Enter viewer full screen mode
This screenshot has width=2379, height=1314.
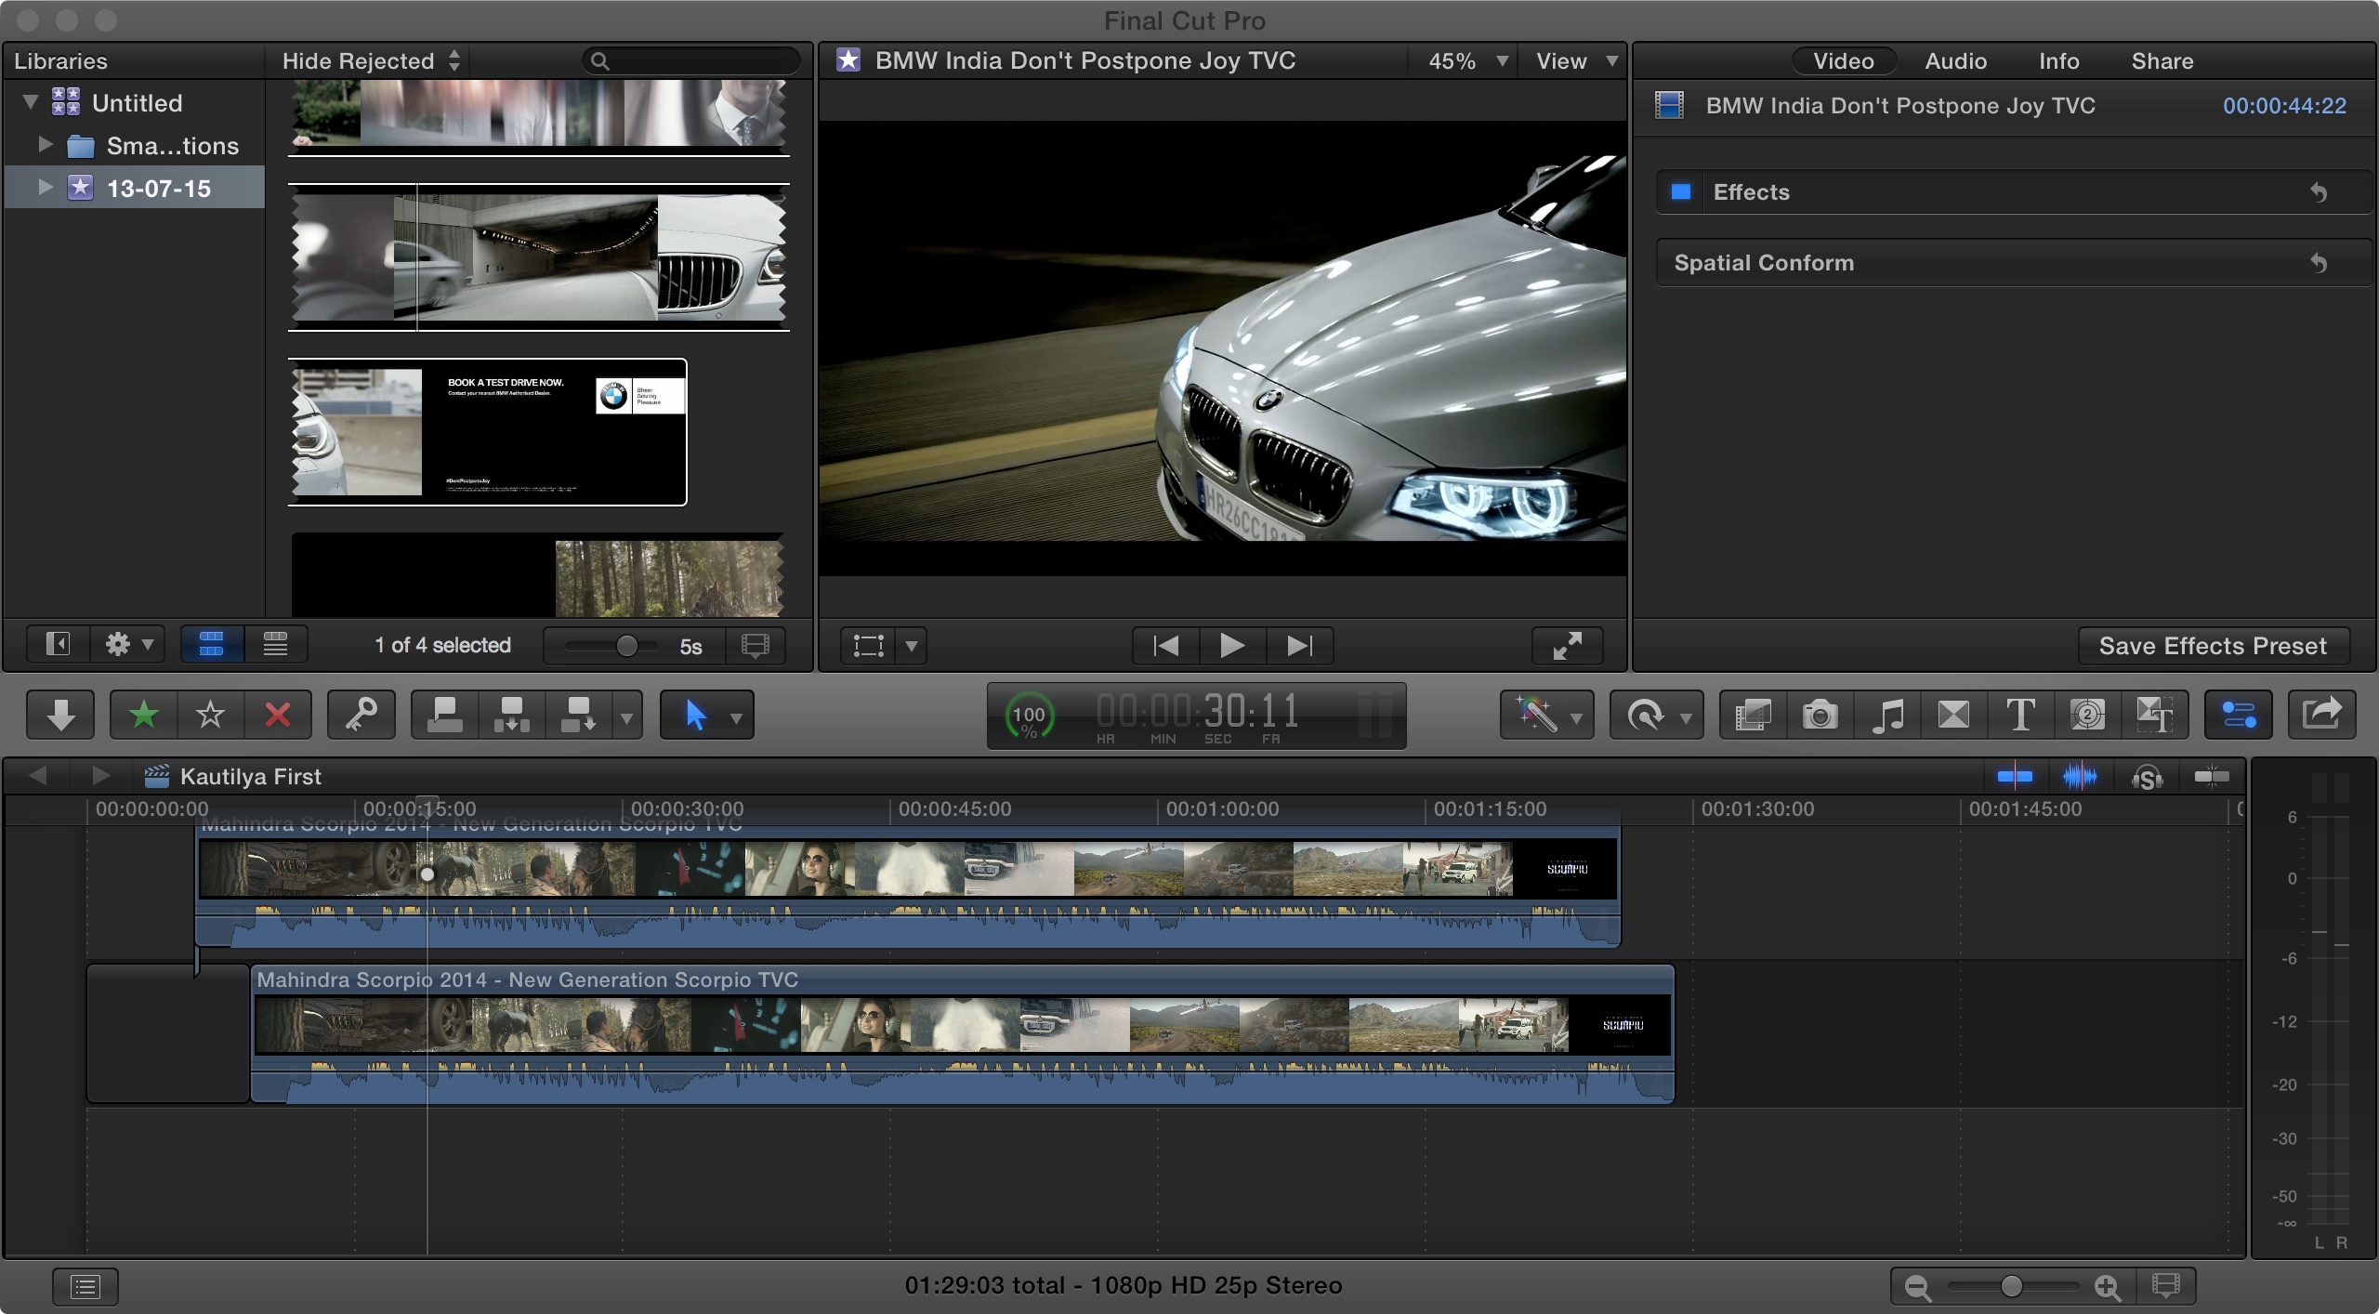(x=1568, y=645)
